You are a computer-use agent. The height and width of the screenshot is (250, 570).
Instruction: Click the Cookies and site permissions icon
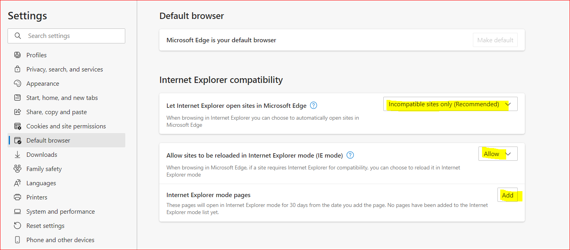17,126
